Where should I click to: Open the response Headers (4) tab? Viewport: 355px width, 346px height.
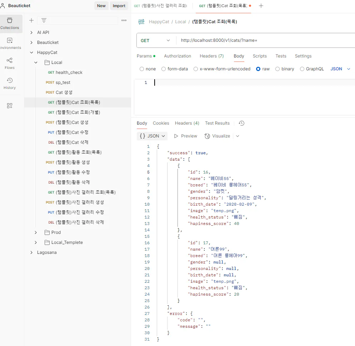[x=187, y=123]
